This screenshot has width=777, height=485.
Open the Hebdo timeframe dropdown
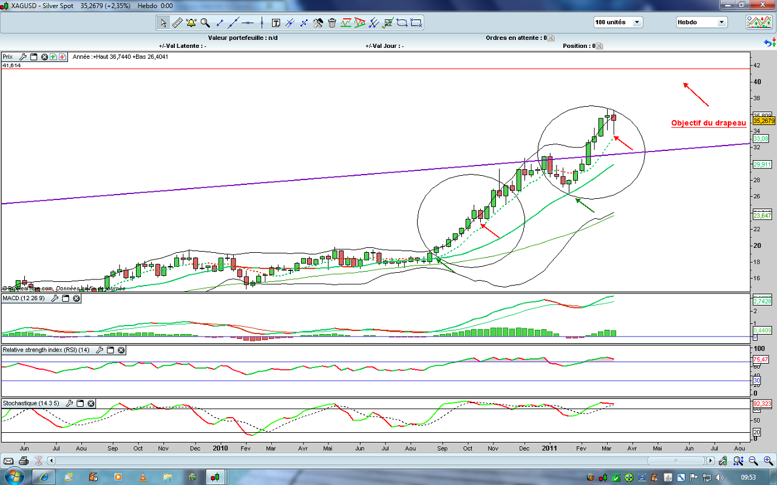[701, 22]
